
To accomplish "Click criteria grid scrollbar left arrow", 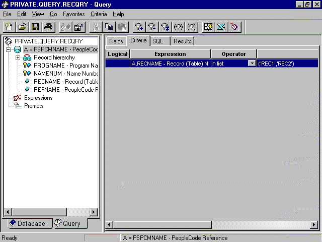I will (109, 224).
